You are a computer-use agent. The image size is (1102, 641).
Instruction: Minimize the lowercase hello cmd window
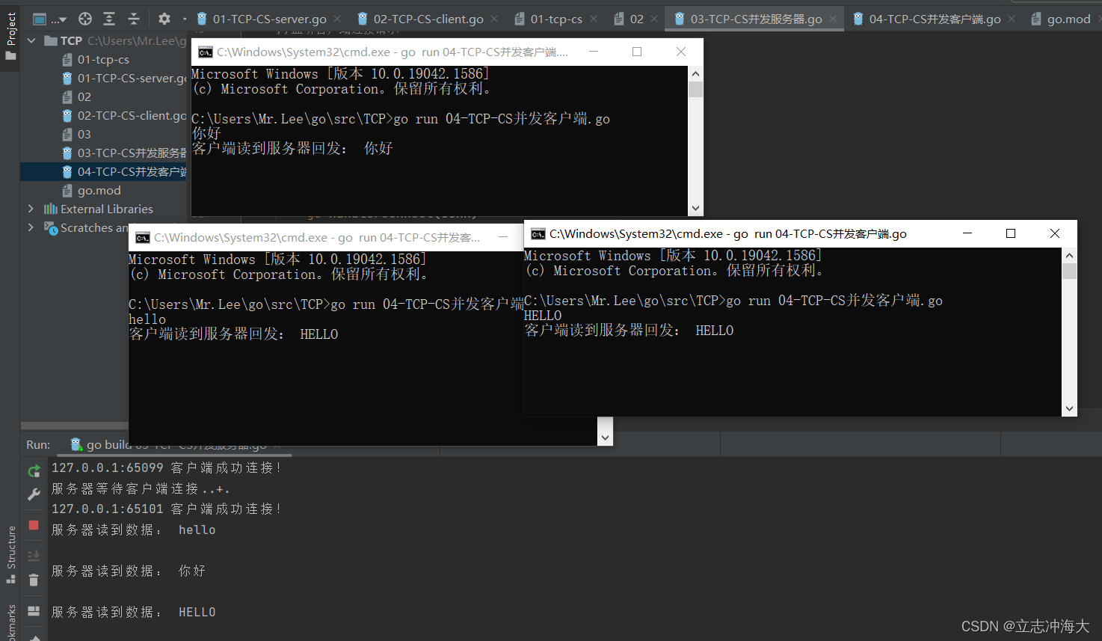pos(503,237)
